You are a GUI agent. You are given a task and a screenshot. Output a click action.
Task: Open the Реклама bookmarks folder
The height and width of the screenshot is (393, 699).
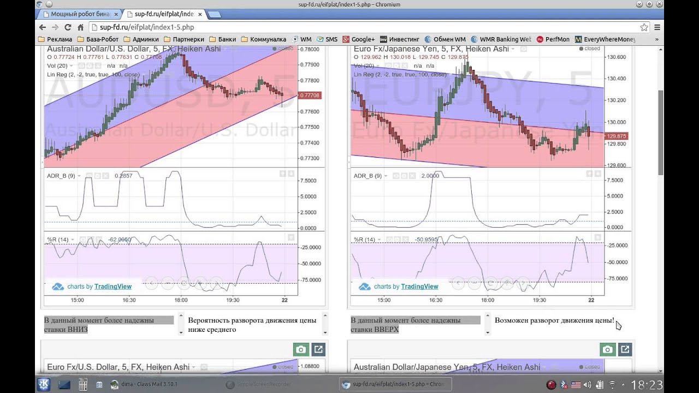click(55, 39)
